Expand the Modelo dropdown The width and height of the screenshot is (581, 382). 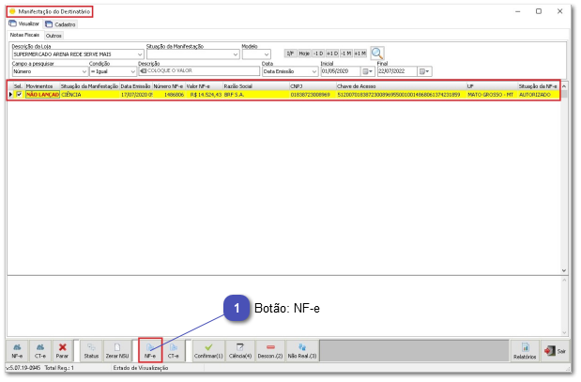(x=267, y=54)
